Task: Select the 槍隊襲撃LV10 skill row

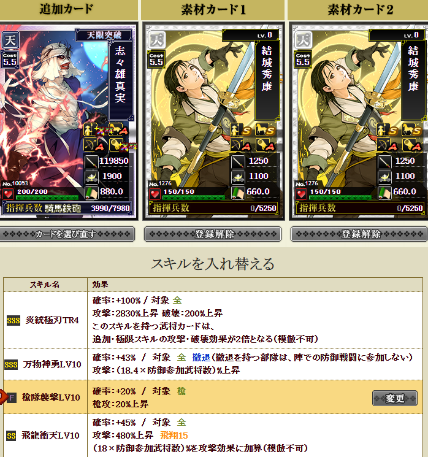Action: click(213, 397)
